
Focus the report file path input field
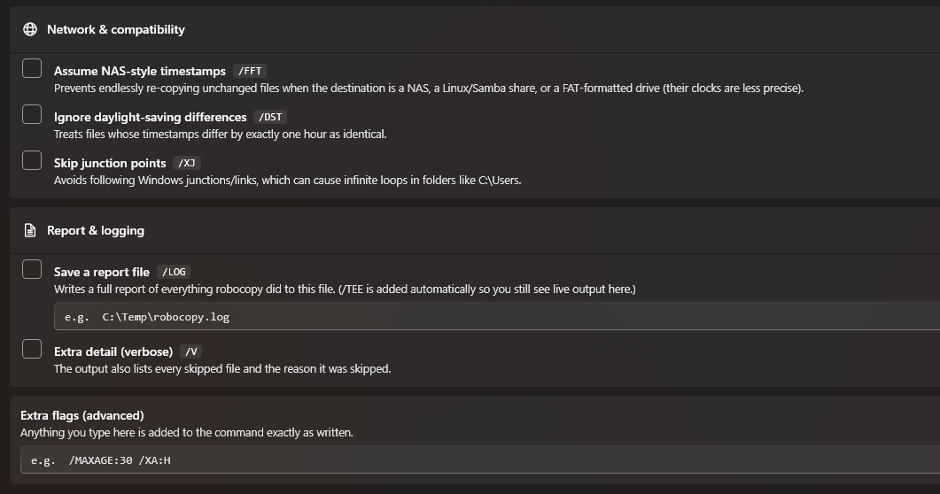(x=497, y=317)
